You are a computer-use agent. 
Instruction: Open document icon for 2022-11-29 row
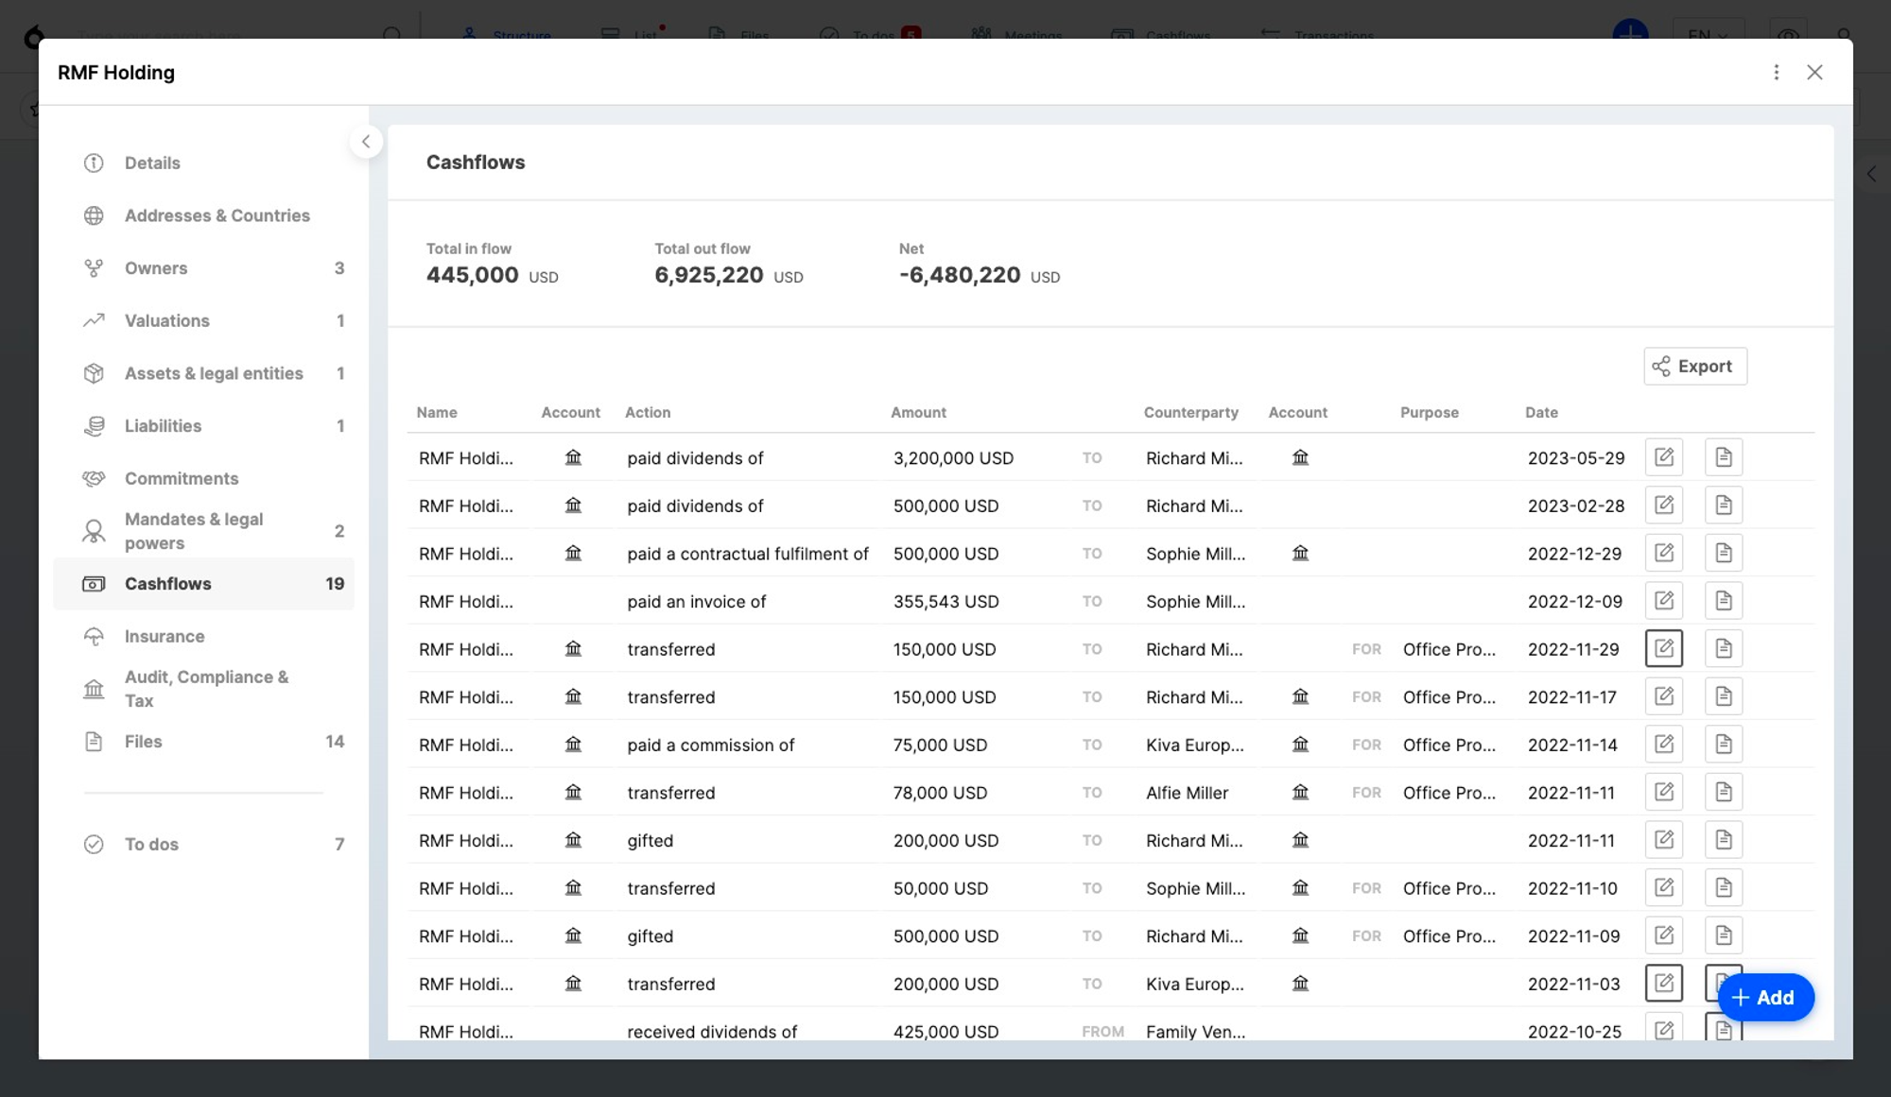[x=1724, y=648]
